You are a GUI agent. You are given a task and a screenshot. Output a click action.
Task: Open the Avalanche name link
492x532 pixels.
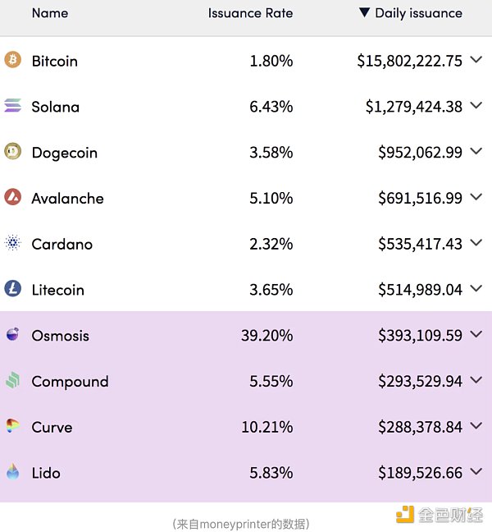point(67,198)
